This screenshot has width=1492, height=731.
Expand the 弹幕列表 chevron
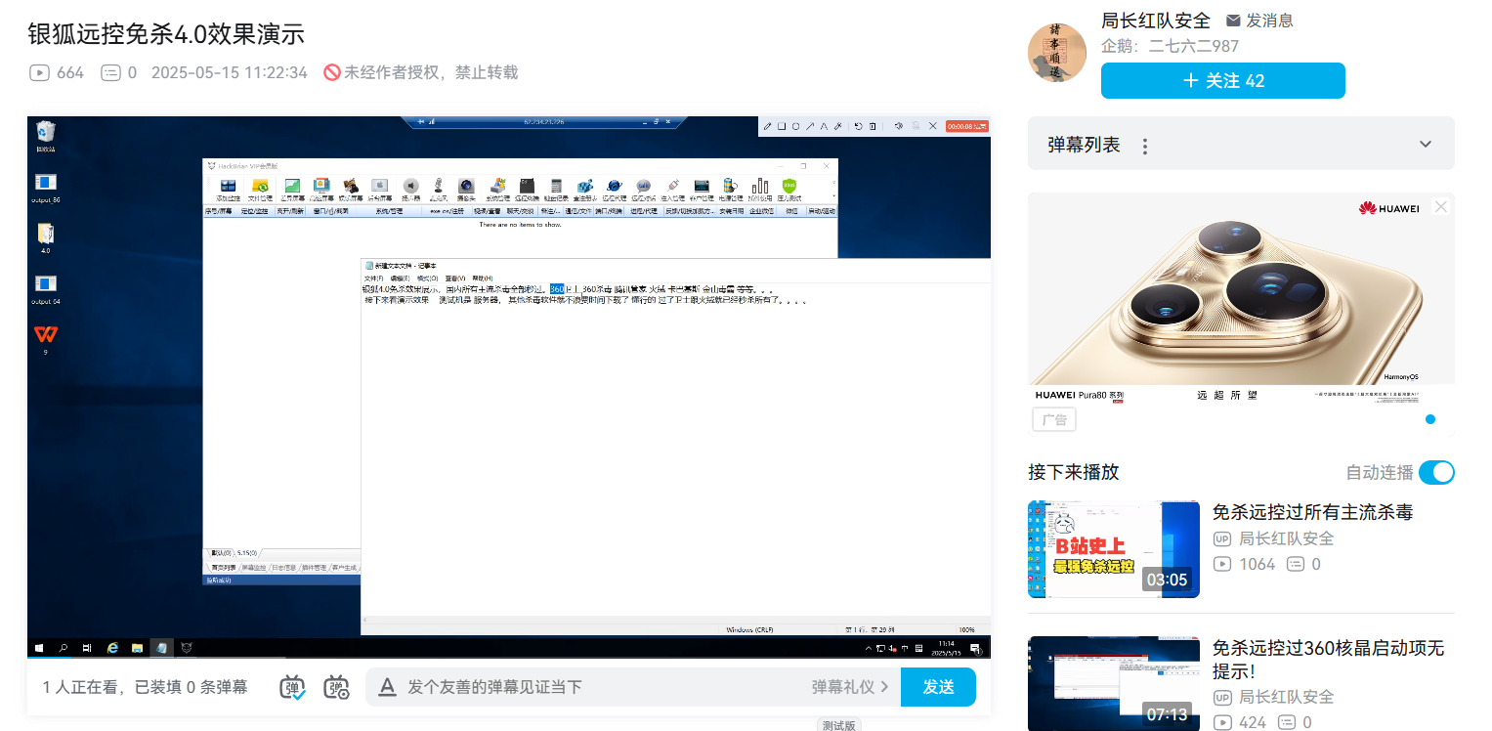1426,145
